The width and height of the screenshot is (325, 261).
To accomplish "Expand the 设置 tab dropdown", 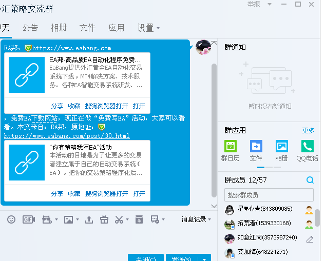I will (x=158, y=28).
